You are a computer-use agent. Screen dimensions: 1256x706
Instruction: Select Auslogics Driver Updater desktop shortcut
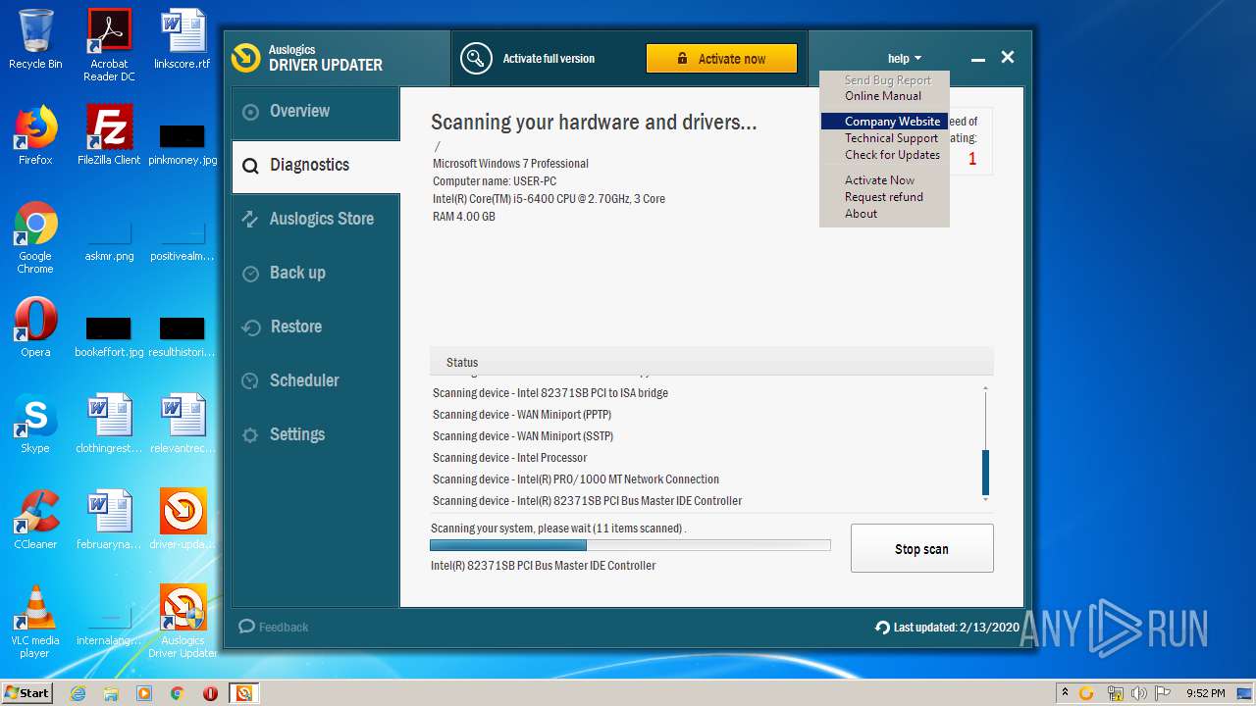[x=183, y=622]
